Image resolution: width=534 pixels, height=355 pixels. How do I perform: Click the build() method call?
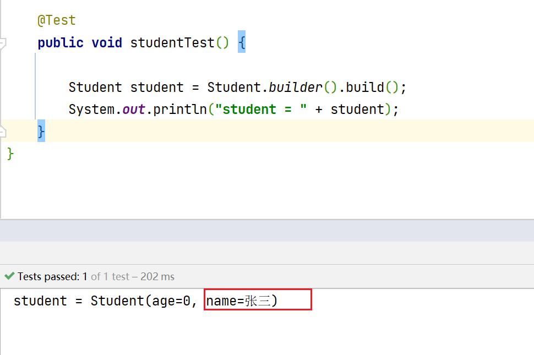click(x=364, y=88)
